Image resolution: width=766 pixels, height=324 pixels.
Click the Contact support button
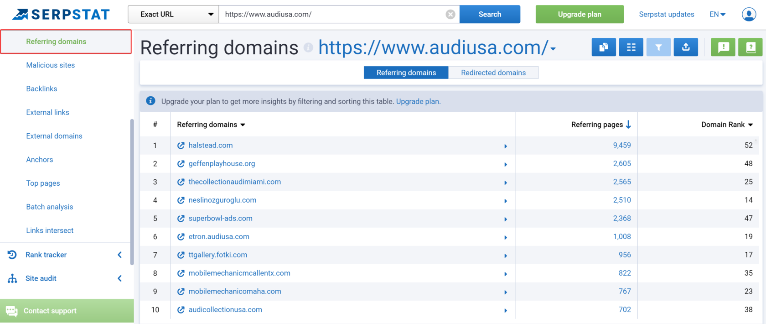pyautogui.click(x=67, y=311)
